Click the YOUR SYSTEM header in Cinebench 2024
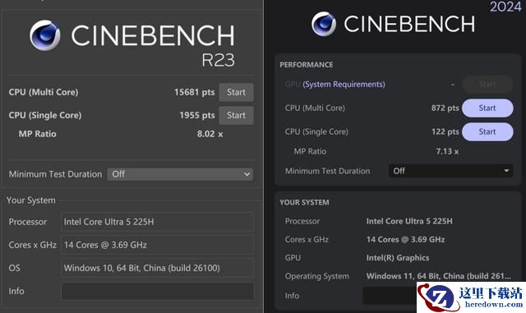Viewport: 526px width, 313px height. click(304, 202)
